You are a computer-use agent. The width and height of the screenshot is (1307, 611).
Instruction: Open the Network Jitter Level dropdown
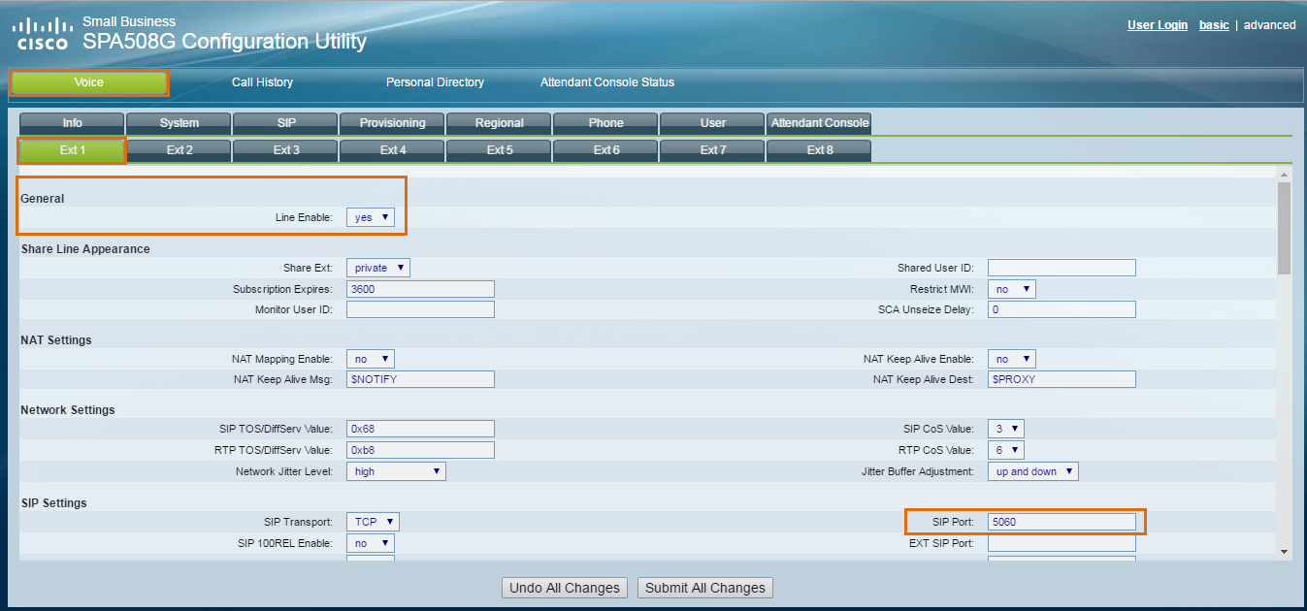click(x=396, y=471)
